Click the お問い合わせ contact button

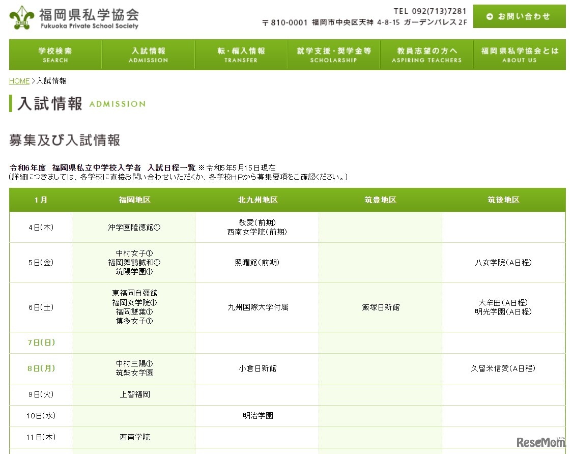pos(519,16)
